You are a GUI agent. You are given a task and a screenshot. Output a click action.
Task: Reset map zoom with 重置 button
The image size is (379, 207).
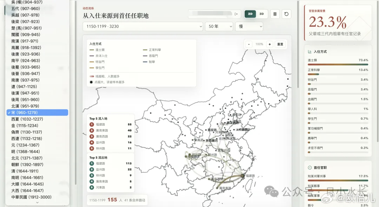point(280,44)
